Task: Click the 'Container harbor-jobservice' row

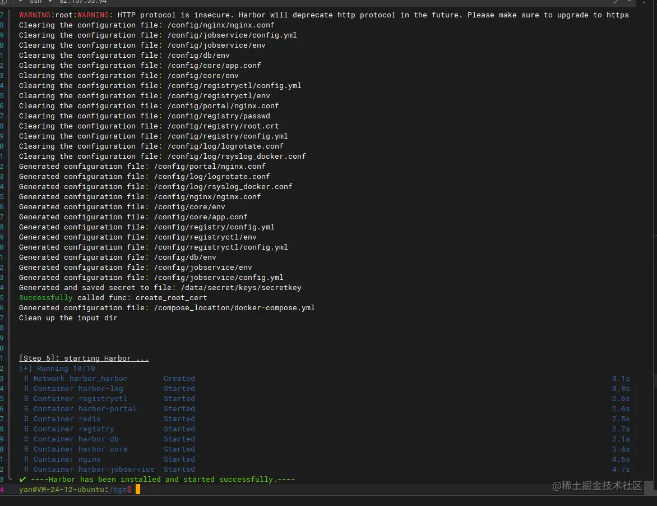Action: 326,469
